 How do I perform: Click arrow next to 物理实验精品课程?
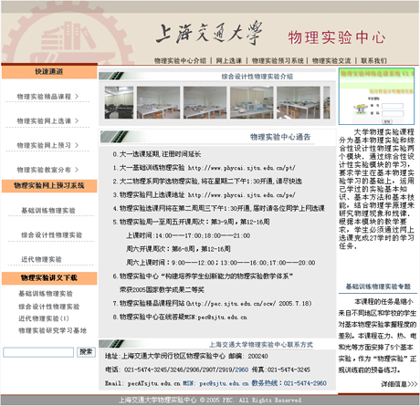tap(77, 97)
